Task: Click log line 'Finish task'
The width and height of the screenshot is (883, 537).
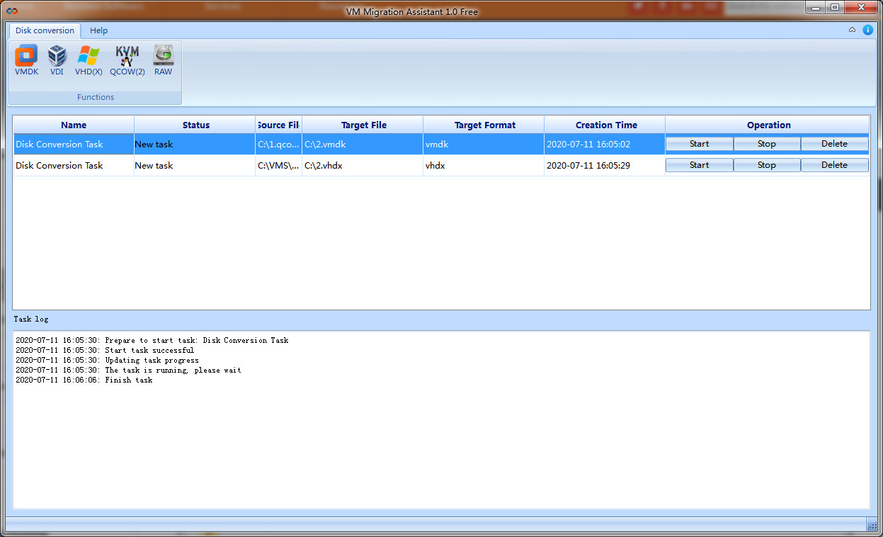Action: [84, 380]
